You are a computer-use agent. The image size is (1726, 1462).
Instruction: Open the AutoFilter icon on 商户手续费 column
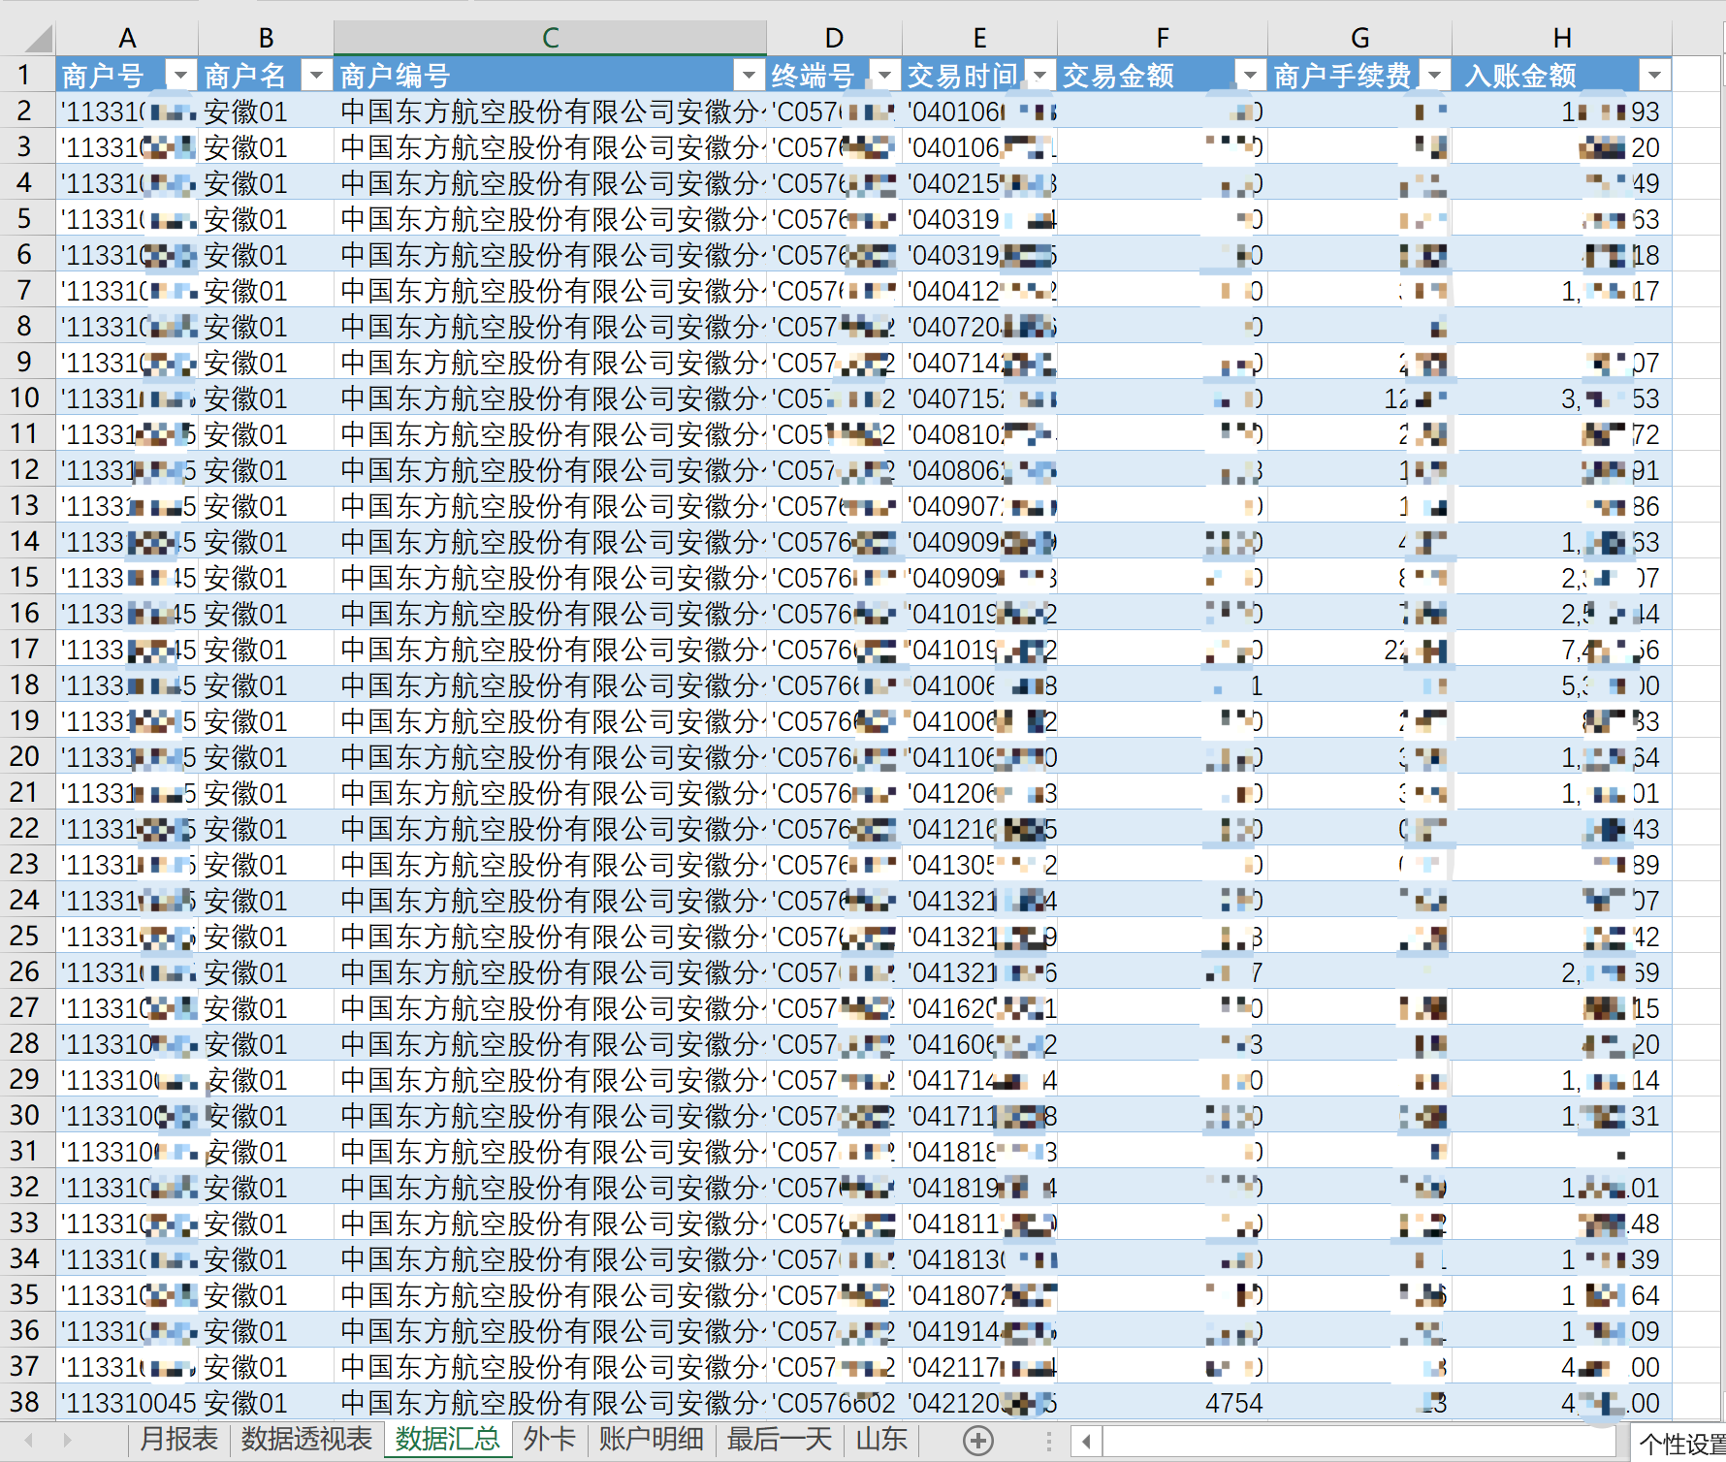1435,74
